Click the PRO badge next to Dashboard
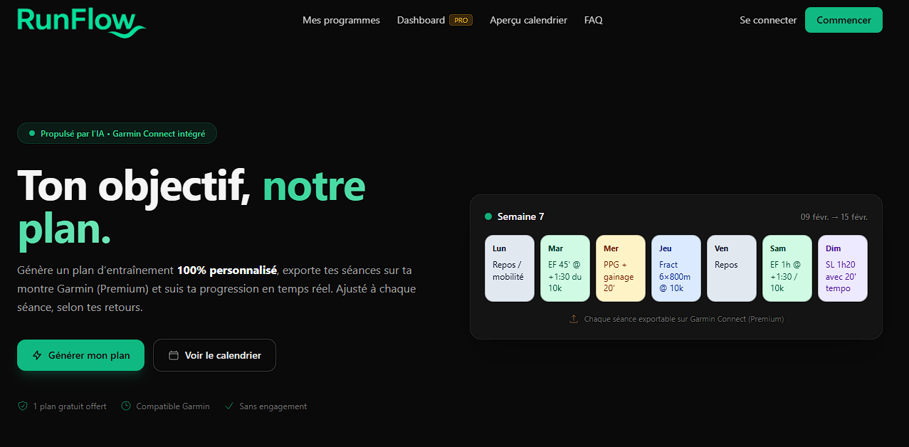Screen dimensions: 909x447 [461, 20]
